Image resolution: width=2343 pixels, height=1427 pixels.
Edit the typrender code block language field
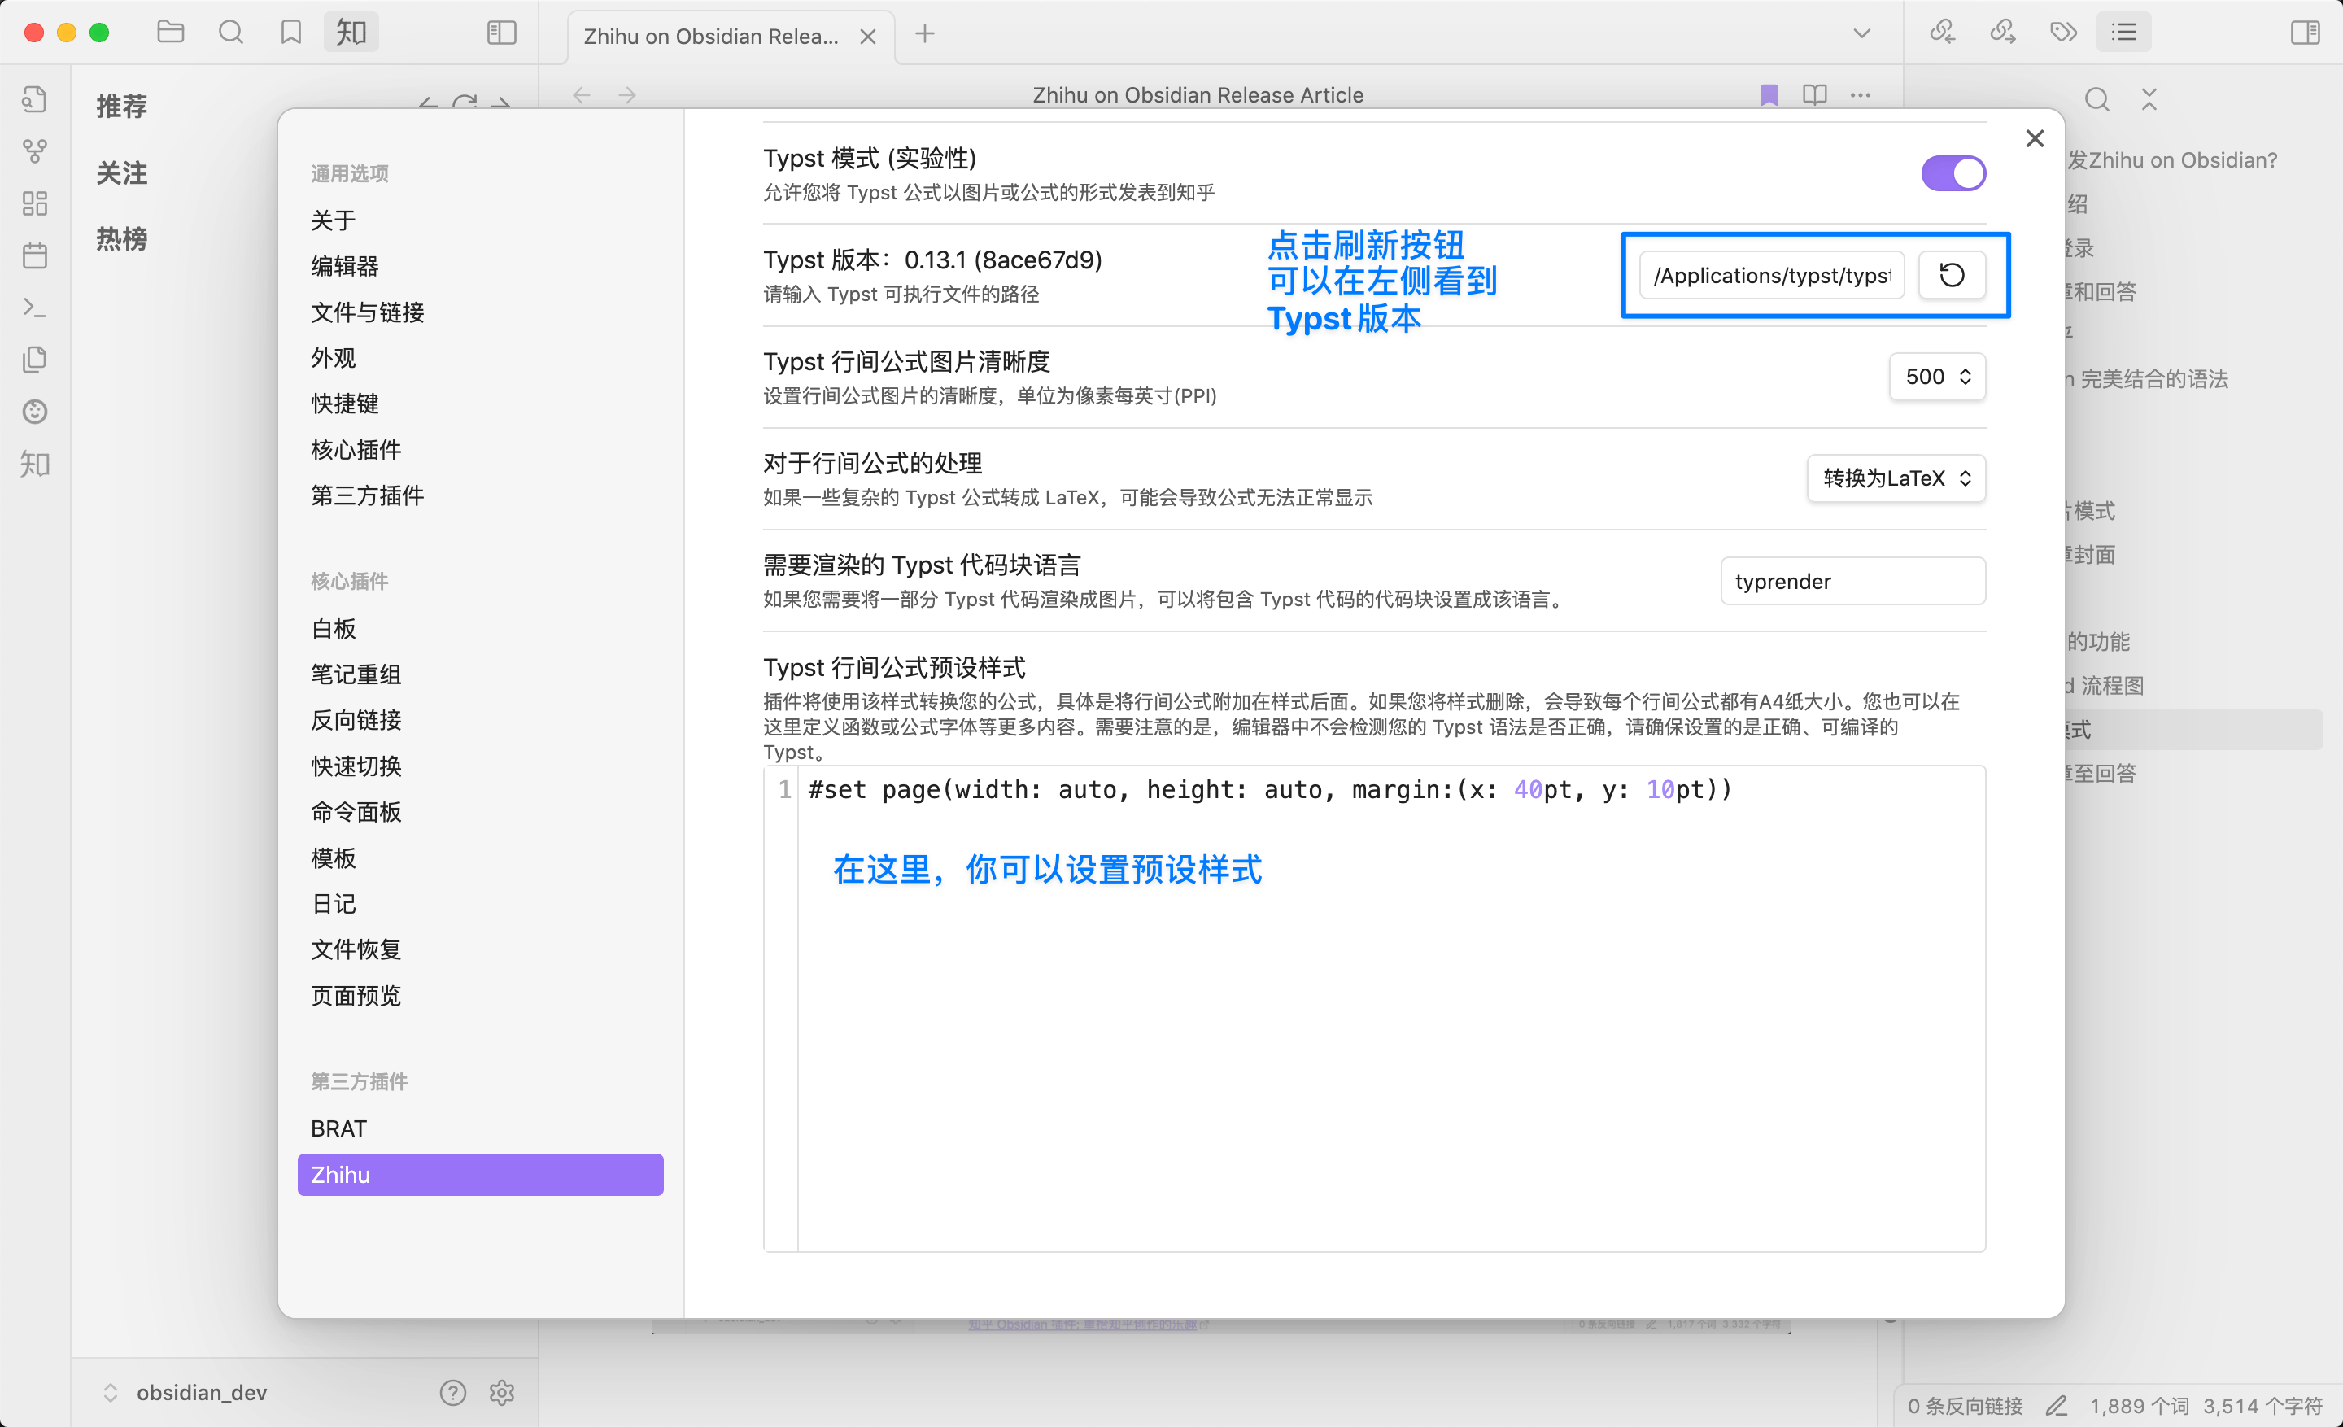1852,581
